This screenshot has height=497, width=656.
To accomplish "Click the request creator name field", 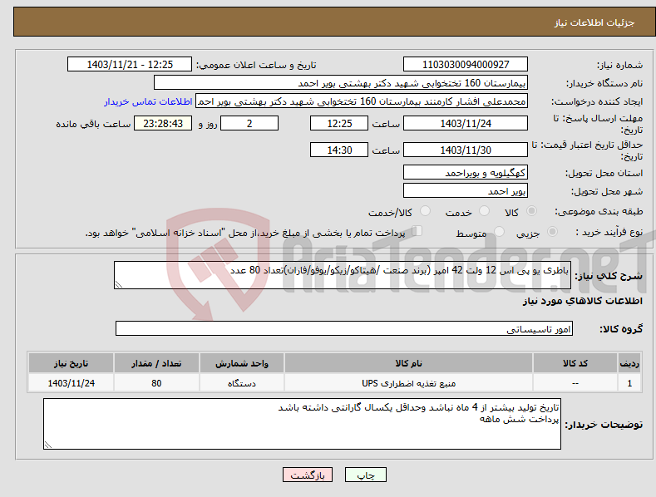I will [362, 101].
